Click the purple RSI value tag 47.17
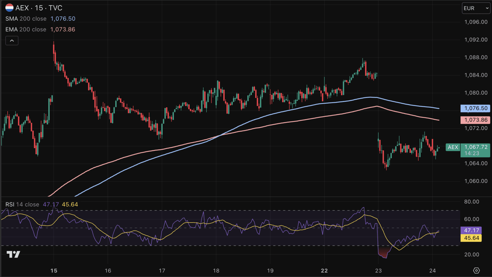This screenshot has height=277, width=492. click(x=471, y=230)
